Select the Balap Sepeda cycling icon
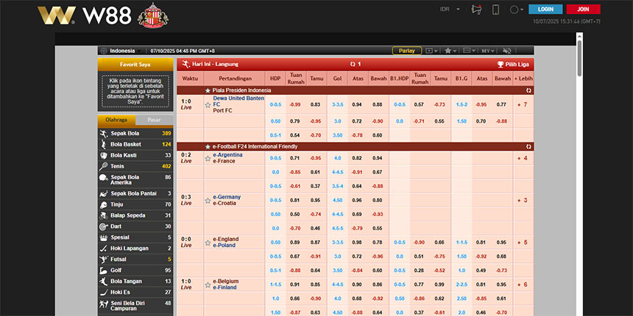The width and height of the screenshot is (633, 316). [104, 215]
